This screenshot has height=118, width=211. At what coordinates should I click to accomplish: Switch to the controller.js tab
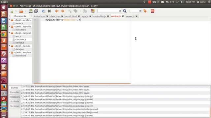100,16
